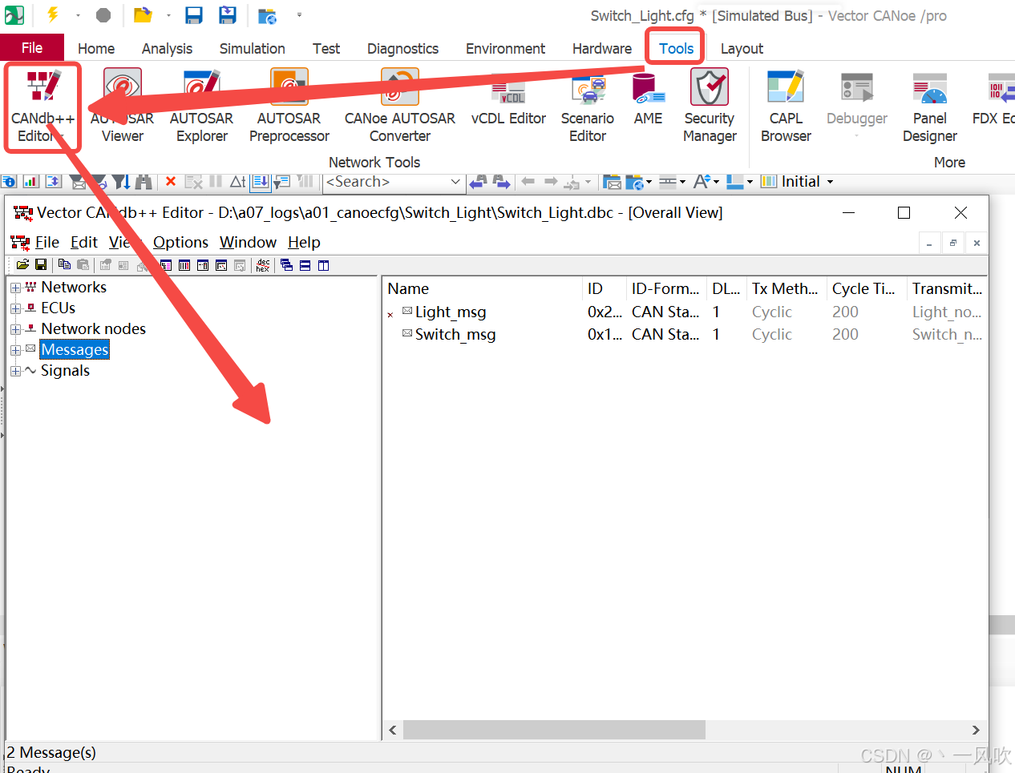The image size is (1015, 773).
Task: Click the save disk icon in CANdb++ toolbar
Action: tap(41, 265)
